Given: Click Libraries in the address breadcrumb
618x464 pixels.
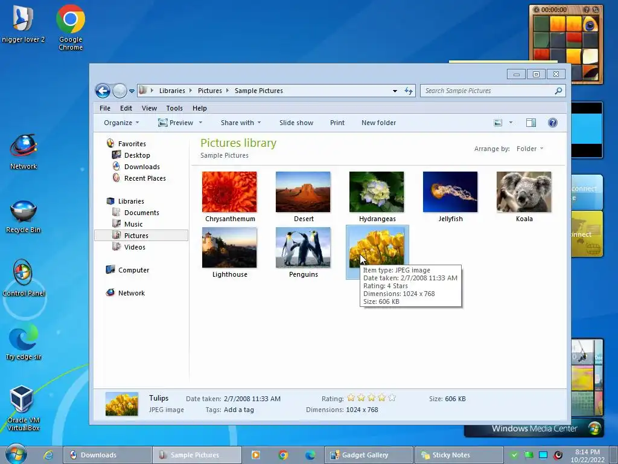Looking at the screenshot, I should pos(172,91).
